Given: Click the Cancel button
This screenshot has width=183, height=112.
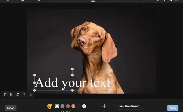Looking at the screenshot, I should tap(10, 108).
